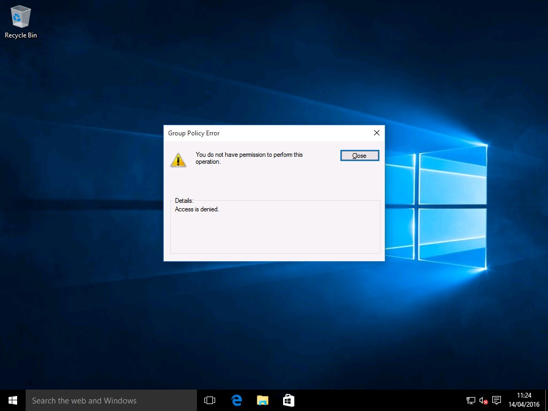Viewport: 548px width, 411px height.
Task: Click the 'Access is denied.' details text
Action: click(197, 209)
